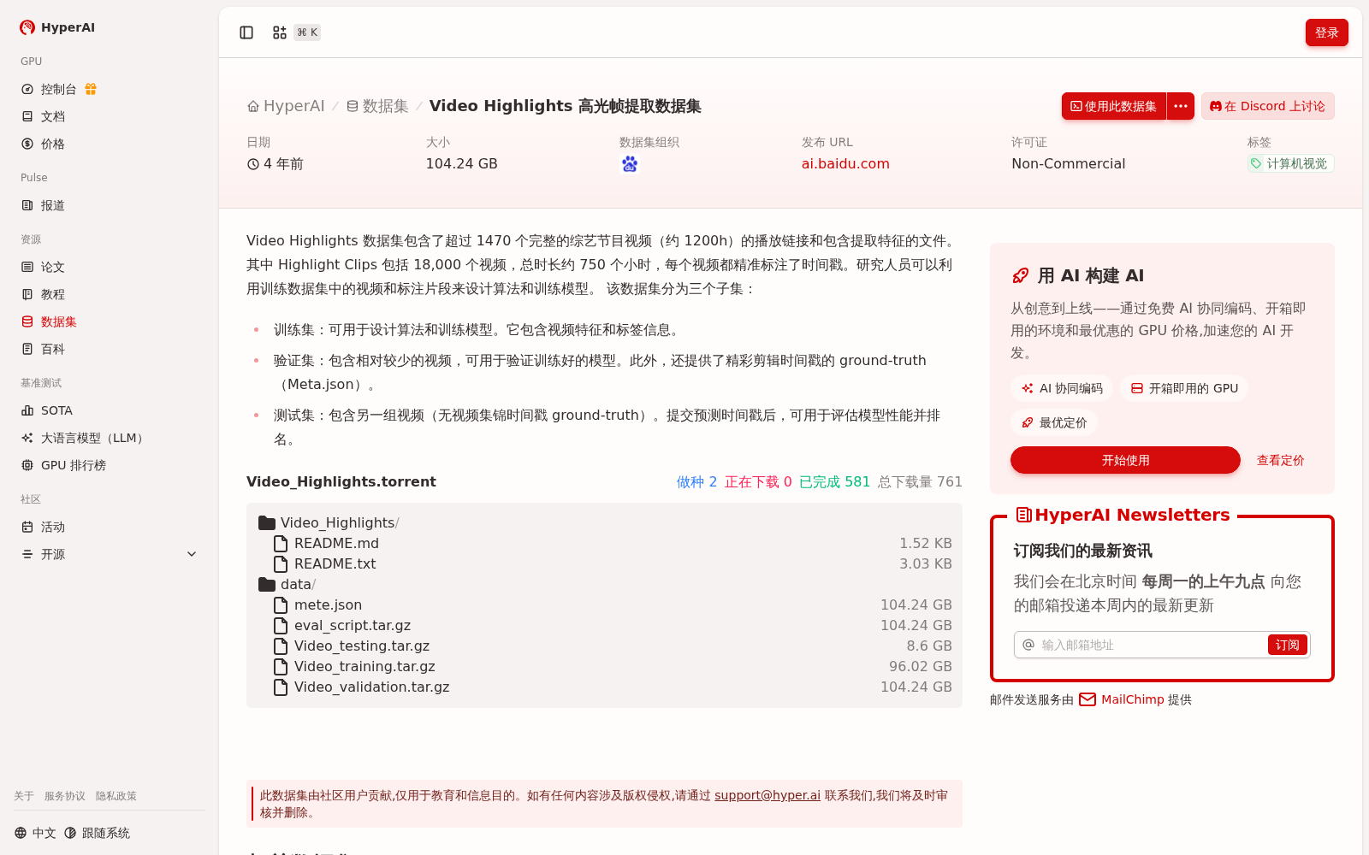Switch language via 中文

coord(36,833)
